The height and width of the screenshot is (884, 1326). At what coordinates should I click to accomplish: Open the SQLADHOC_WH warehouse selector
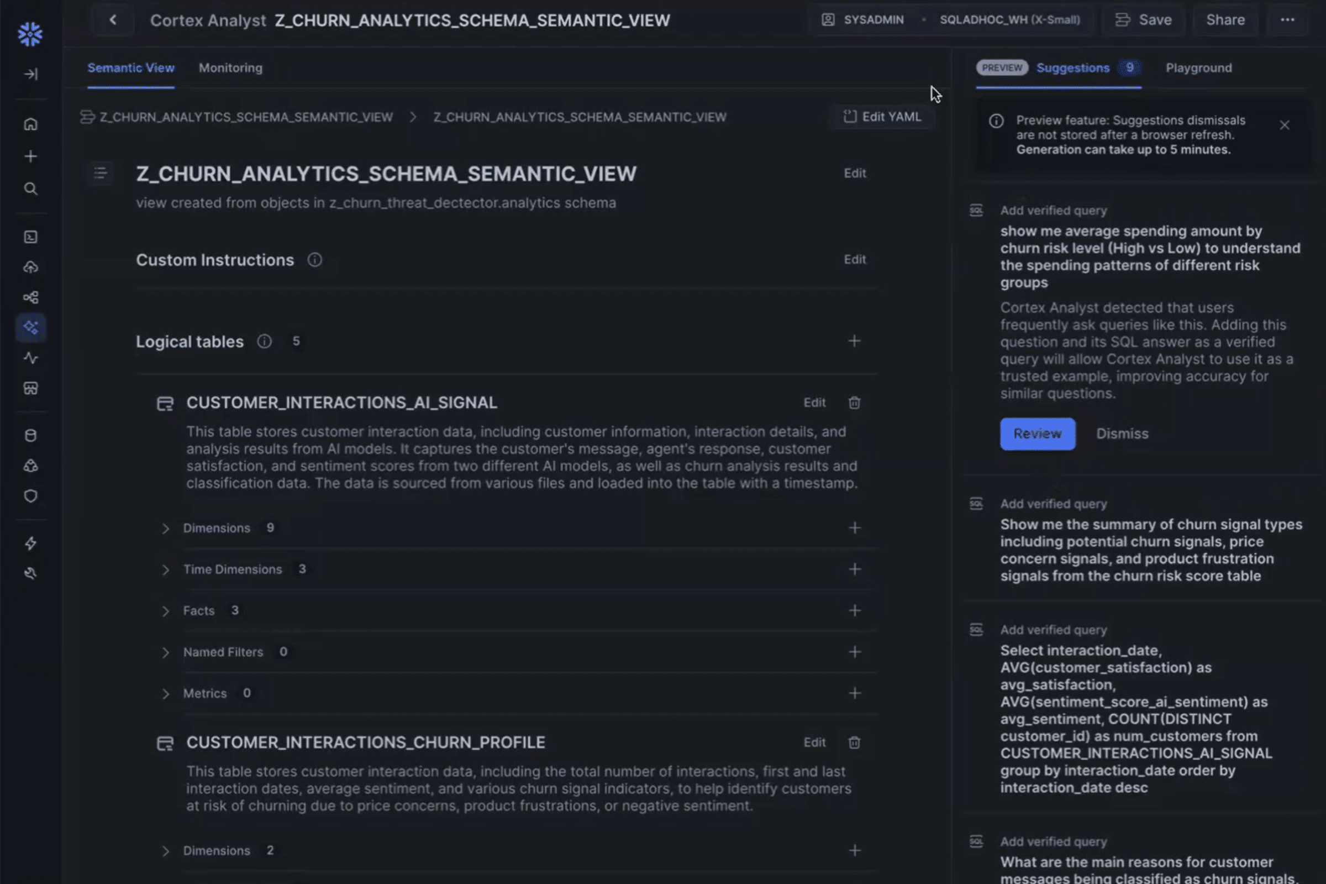tap(1009, 19)
